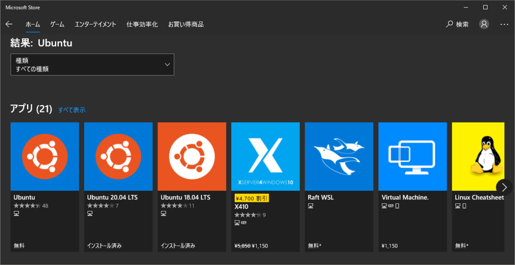Click the 結果: Ubuntu results heading

point(41,43)
